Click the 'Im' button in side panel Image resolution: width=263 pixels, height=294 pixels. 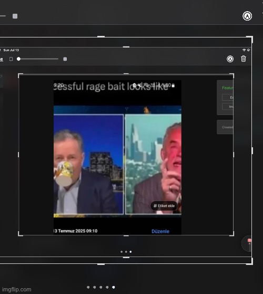[228, 107]
